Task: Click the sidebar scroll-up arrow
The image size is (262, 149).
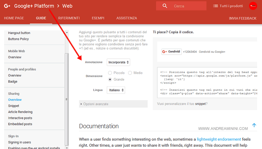Action: [x=67, y=33]
